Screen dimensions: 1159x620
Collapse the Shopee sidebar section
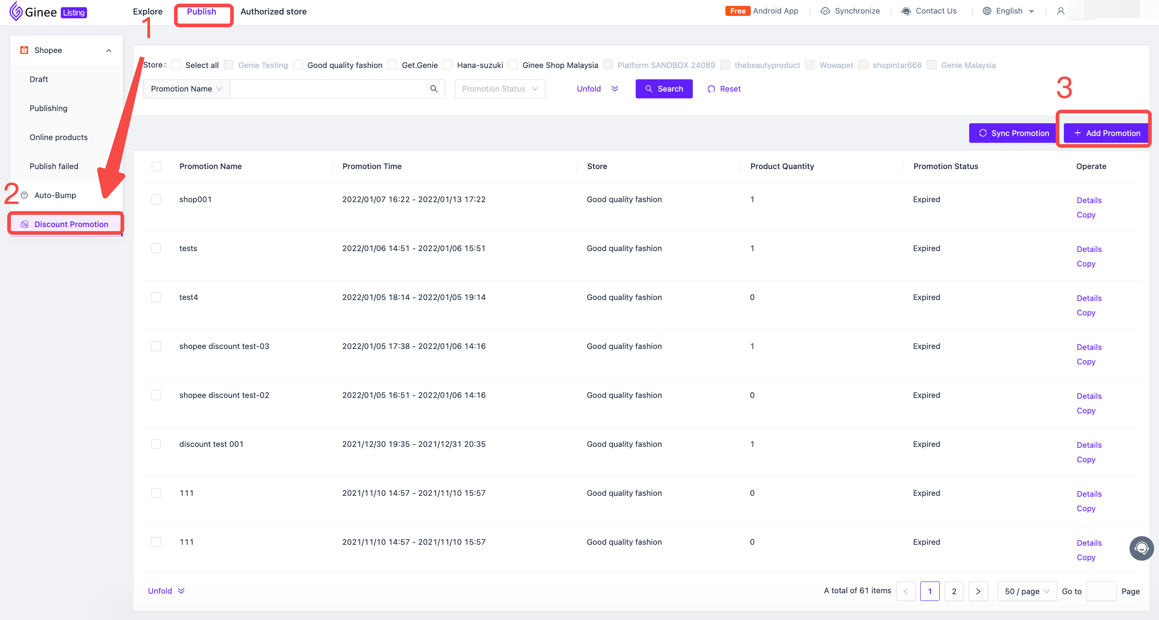click(x=109, y=51)
